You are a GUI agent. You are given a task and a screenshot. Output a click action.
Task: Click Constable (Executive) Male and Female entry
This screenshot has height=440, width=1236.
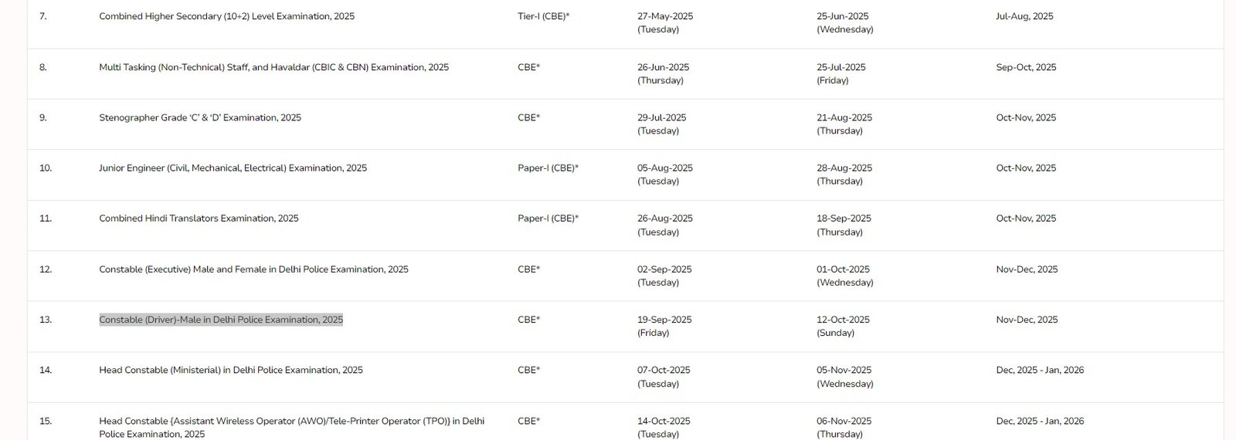click(x=253, y=269)
